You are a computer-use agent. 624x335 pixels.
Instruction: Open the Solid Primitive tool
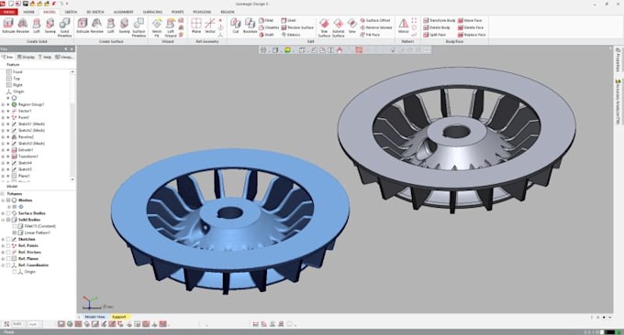click(x=64, y=27)
